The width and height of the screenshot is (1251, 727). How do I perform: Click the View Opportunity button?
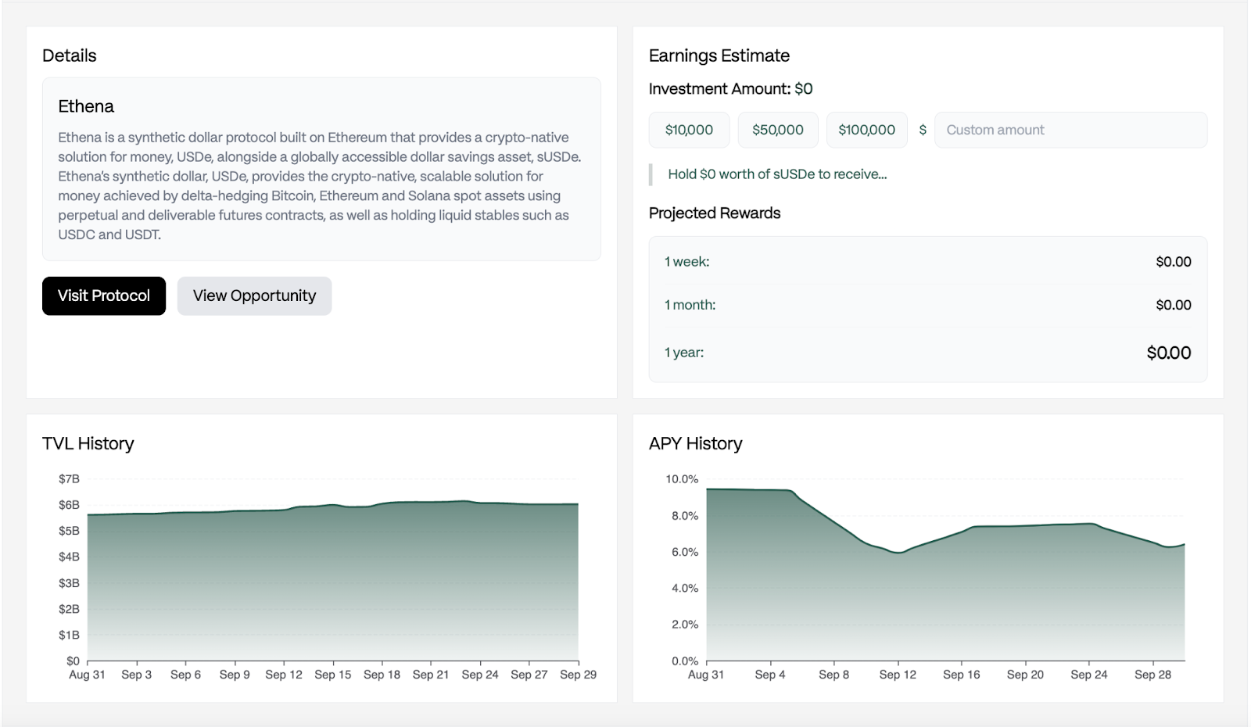click(x=254, y=295)
